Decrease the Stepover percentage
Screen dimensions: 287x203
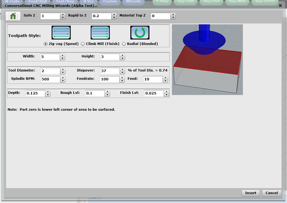pos(122,73)
